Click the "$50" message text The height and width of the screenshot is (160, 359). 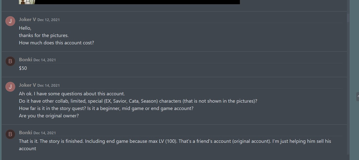[23, 68]
